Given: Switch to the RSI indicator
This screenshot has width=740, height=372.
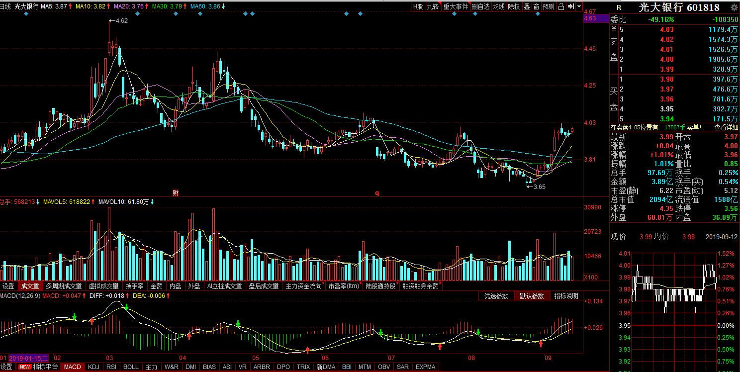Looking at the screenshot, I should click(x=112, y=367).
